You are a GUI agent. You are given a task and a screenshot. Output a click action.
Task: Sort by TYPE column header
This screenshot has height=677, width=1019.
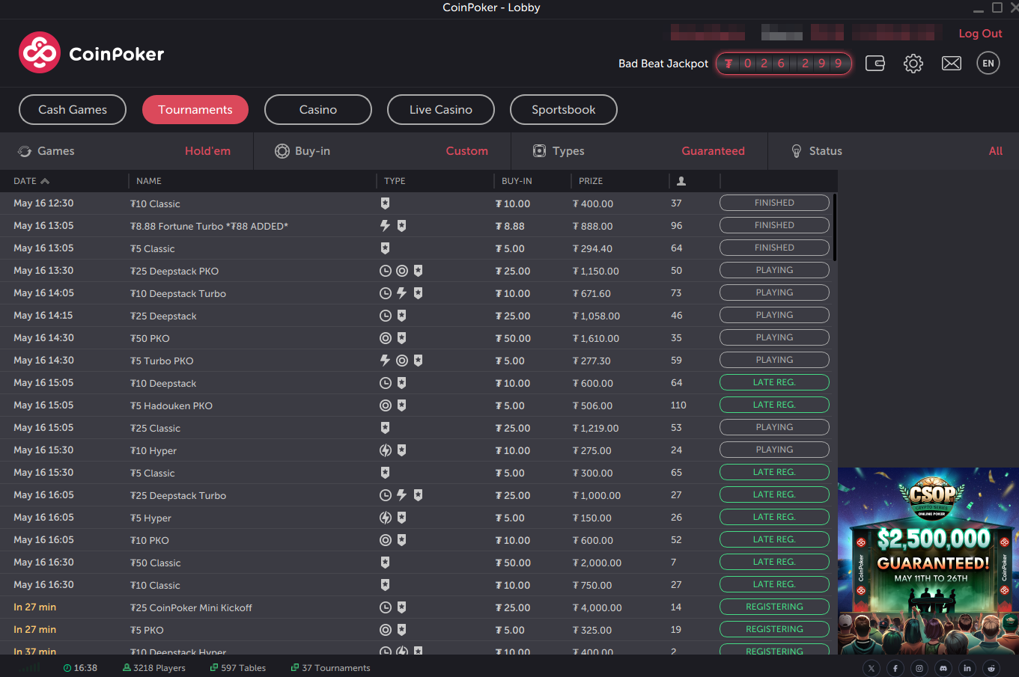pyautogui.click(x=395, y=181)
